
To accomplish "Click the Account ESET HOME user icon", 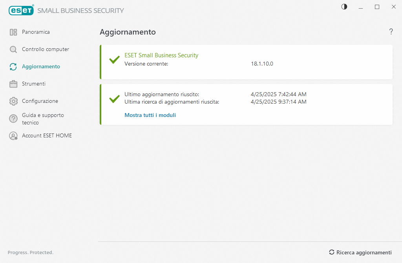I will pos(13,136).
